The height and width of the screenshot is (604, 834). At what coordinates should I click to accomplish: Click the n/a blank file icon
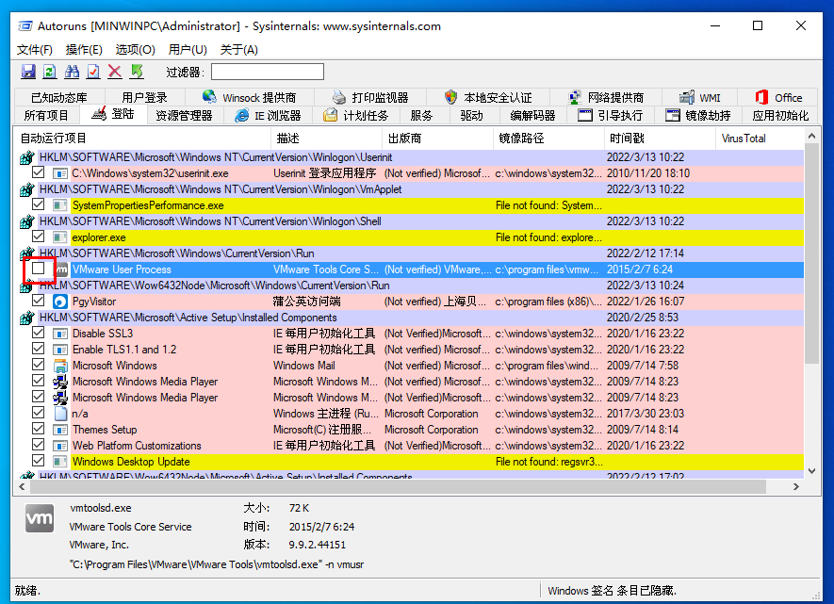(x=60, y=414)
